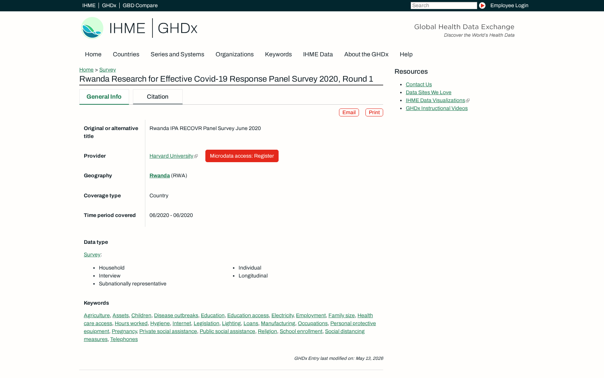
Task: Open the Help menu
Action: [x=406, y=54]
